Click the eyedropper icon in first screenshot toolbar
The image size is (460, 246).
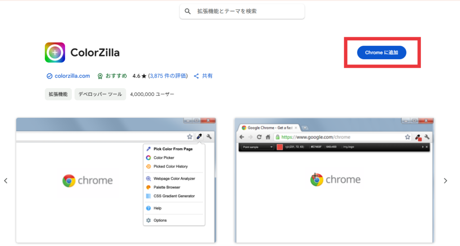click(199, 136)
